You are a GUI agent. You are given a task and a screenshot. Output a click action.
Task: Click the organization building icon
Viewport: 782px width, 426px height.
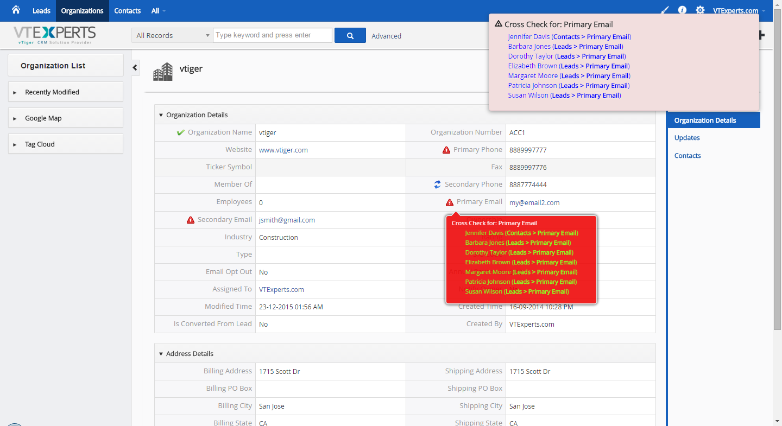pos(163,72)
